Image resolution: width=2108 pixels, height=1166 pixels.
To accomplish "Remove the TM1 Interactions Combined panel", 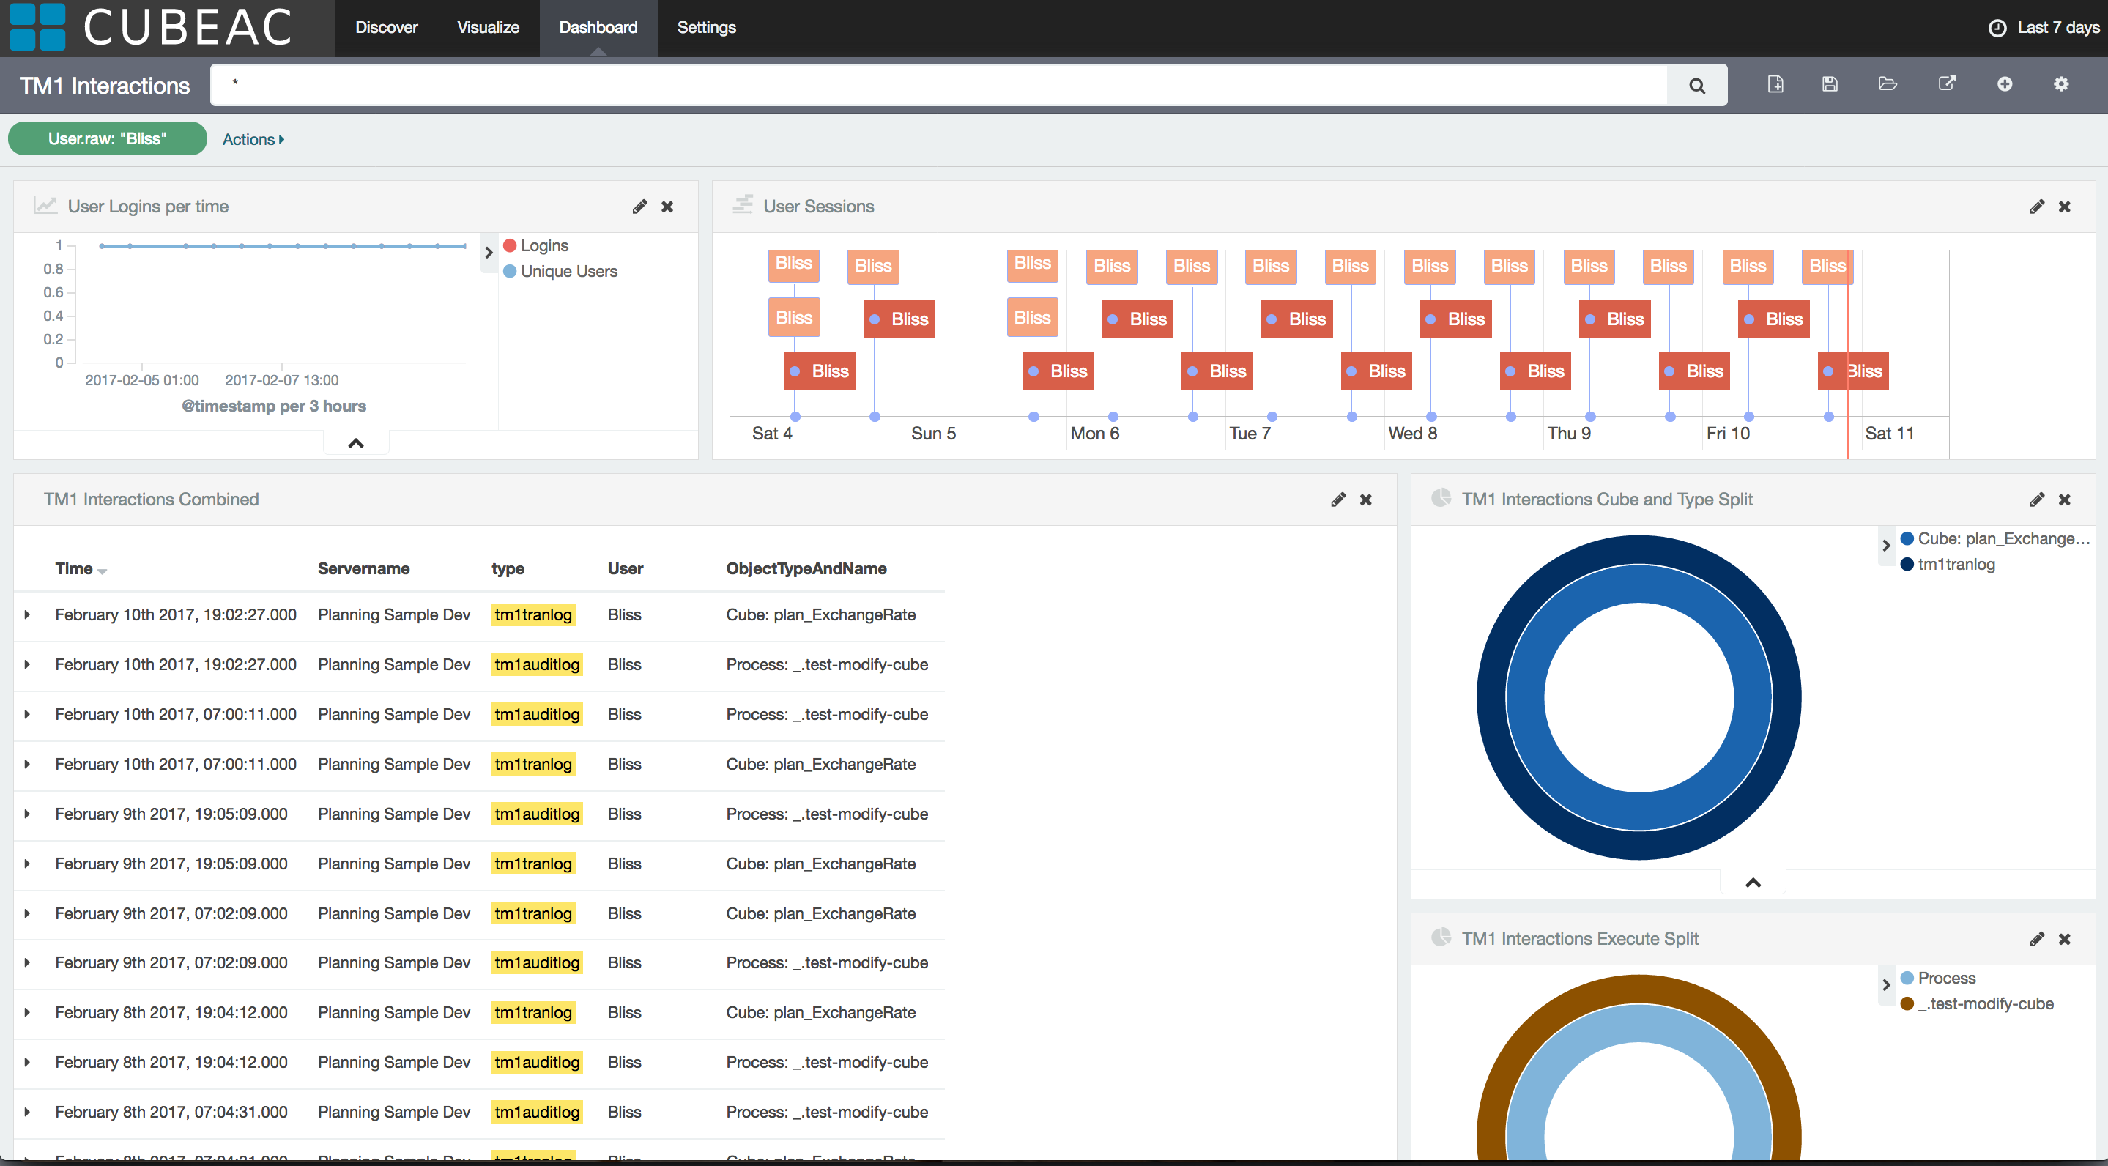I will point(1365,500).
